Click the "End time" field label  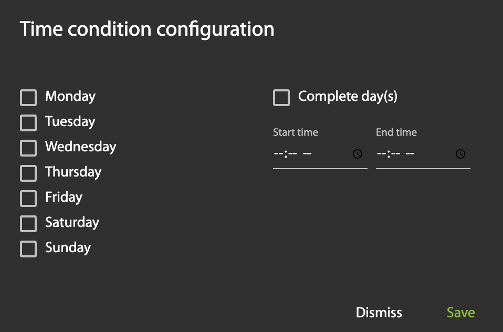point(396,132)
